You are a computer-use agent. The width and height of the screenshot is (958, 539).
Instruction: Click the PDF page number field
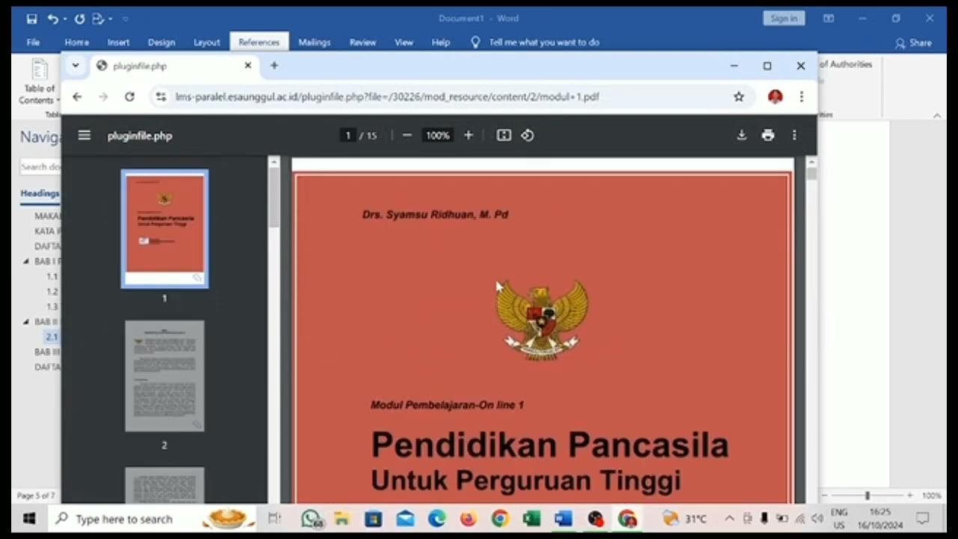(347, 135)
